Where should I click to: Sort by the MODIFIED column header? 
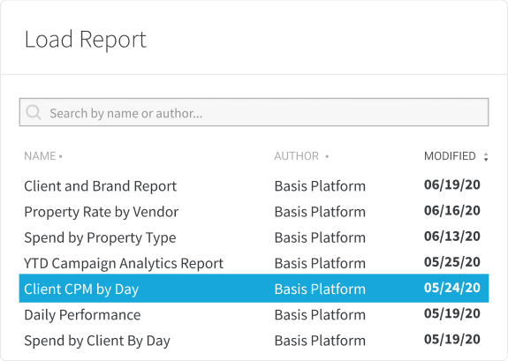point(450,156)
